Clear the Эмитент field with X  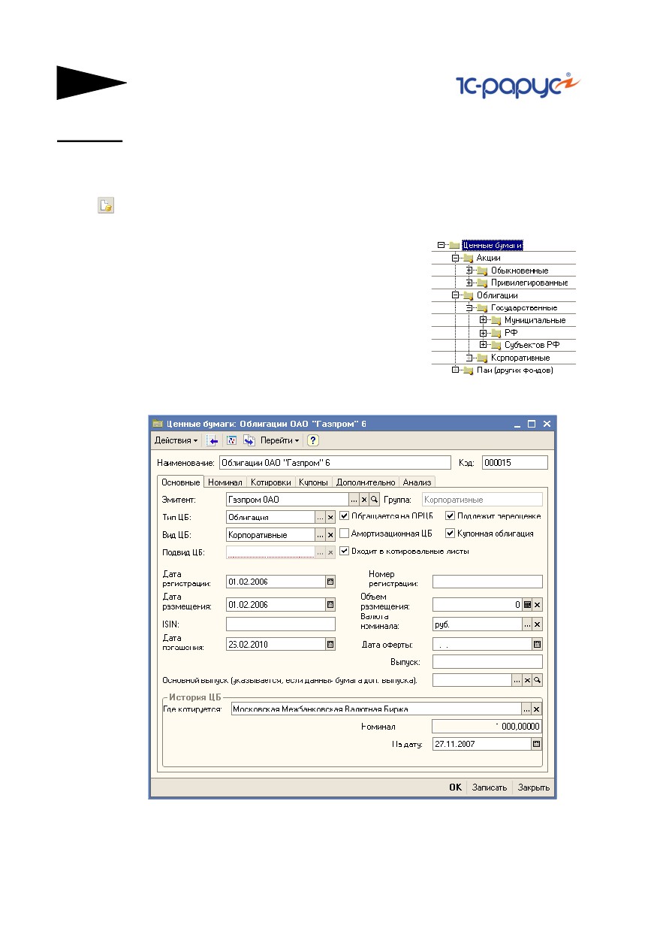click(x=364, y=499)
